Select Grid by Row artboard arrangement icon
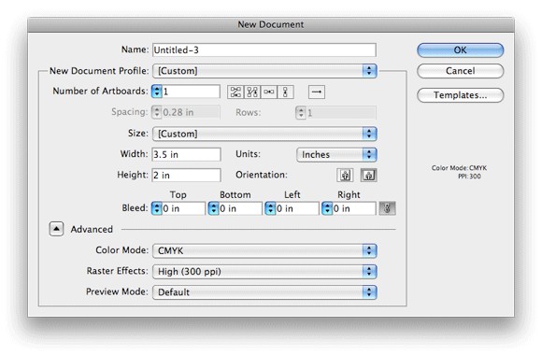 coord(235,92)
